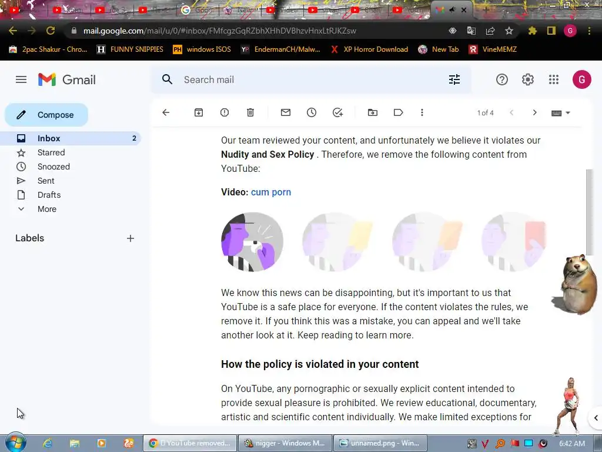Open a new Chrome tab plus
602x452 pixels.
click(x=485, y=10)
